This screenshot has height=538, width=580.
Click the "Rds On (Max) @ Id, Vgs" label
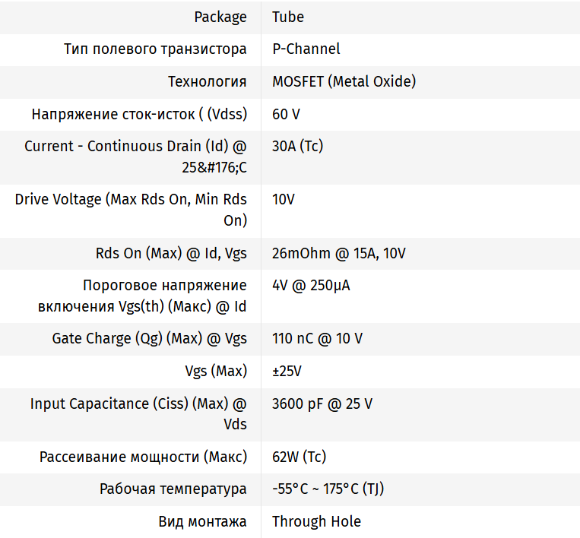coord(171,254)
